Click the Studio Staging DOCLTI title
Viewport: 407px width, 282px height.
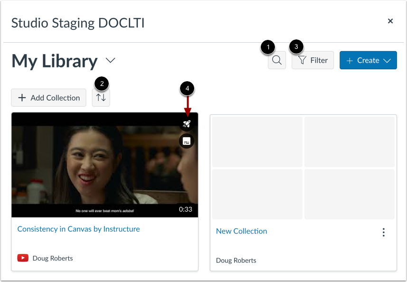[78, 23]
